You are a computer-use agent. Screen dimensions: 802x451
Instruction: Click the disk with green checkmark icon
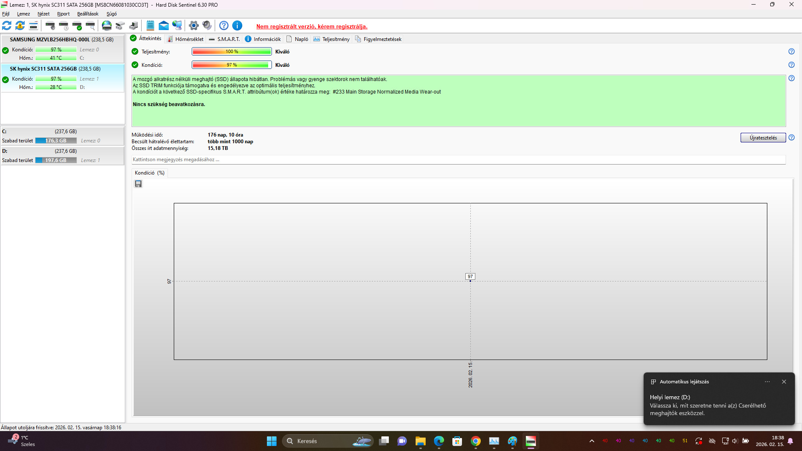pos(77,26)
